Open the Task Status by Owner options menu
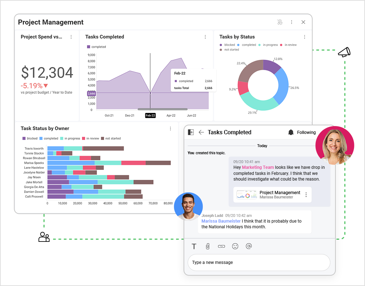The height and width of the screenshot is (286, 365). click(x=170, y=128)
